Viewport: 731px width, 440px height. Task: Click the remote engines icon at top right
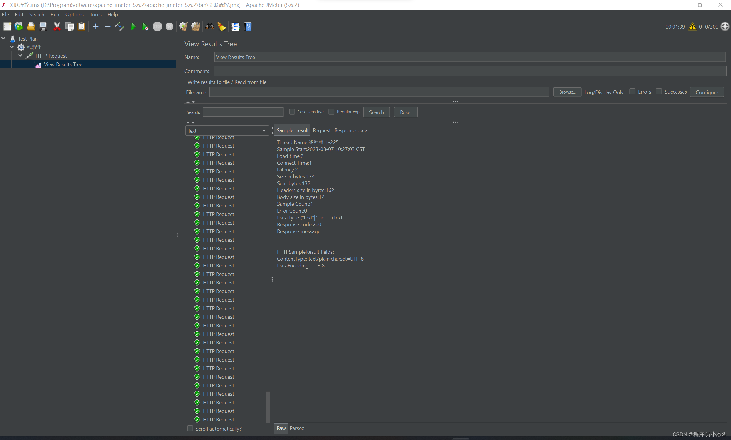coord(725,27)
